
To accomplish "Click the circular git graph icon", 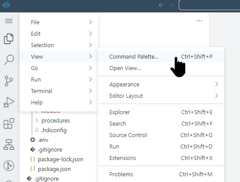I will click(x=9, y=166).
